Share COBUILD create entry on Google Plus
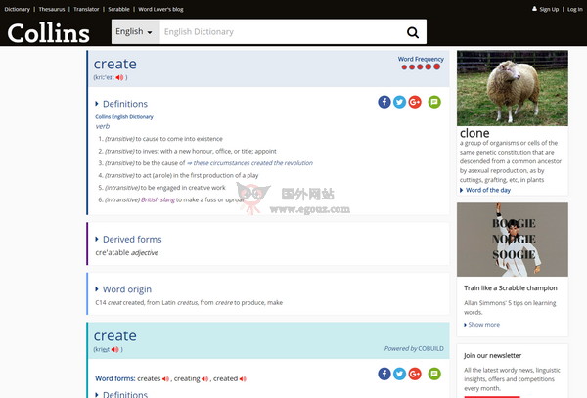 [x=415, y=374]
